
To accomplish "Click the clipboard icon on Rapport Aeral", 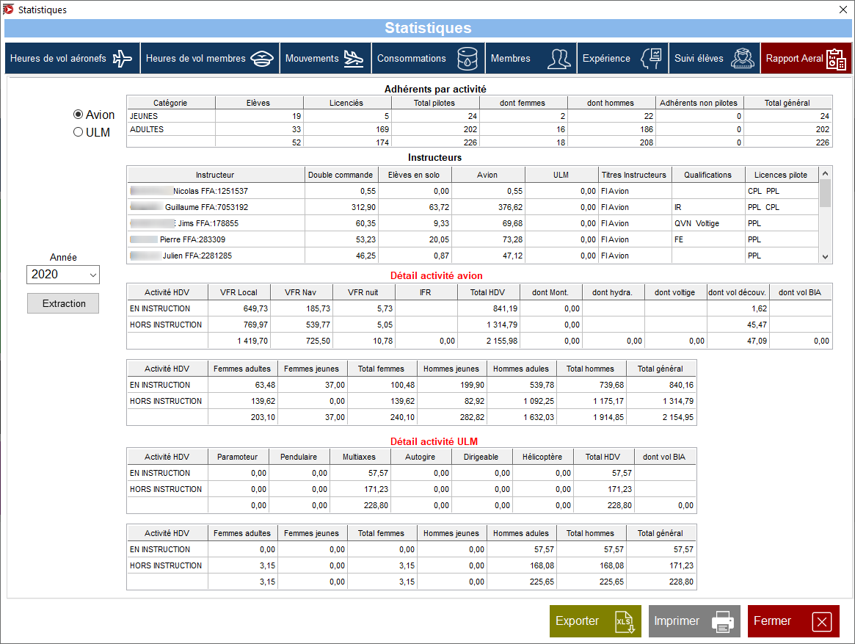I will [836, 59].
